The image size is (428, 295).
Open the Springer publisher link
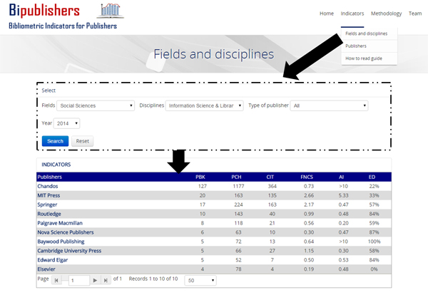coord(47,205)
